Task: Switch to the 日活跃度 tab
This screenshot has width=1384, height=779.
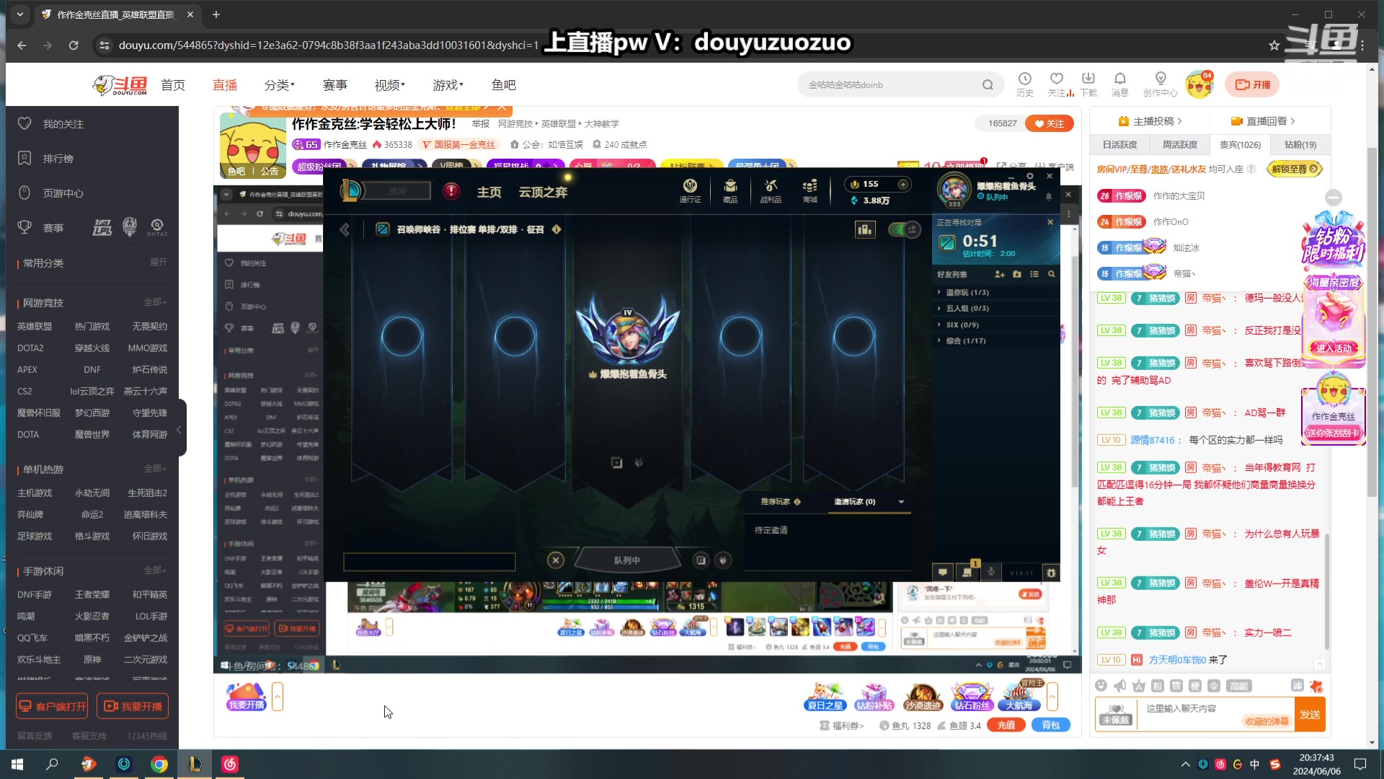Action: [1119, 144]
